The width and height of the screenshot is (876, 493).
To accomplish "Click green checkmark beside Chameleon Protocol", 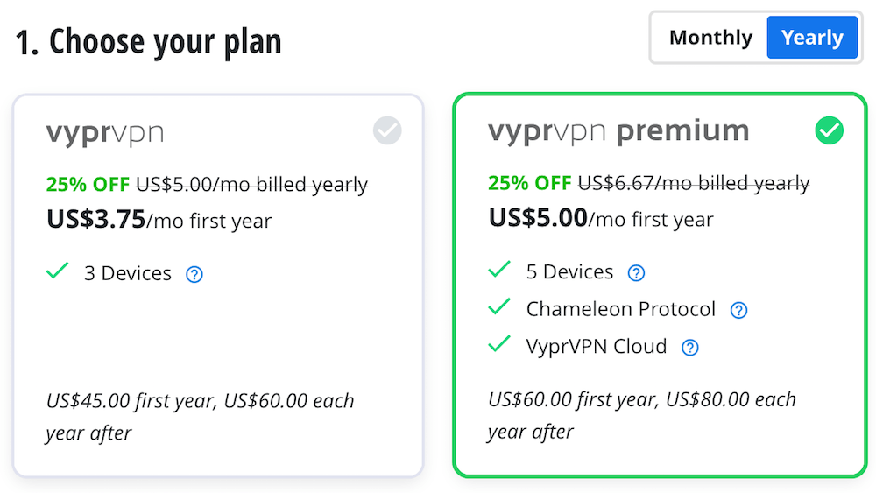I will [x=499, y=306].
